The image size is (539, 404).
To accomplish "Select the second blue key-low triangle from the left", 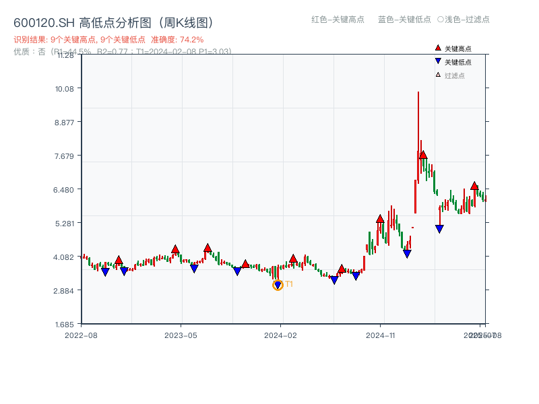I will pyautogui.click(x=124, y=271).
